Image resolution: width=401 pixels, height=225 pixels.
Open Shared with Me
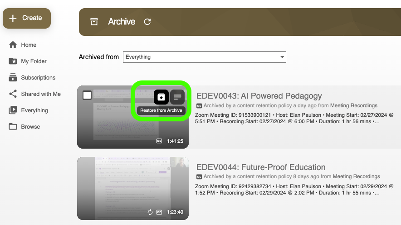(x=41, y=94)
